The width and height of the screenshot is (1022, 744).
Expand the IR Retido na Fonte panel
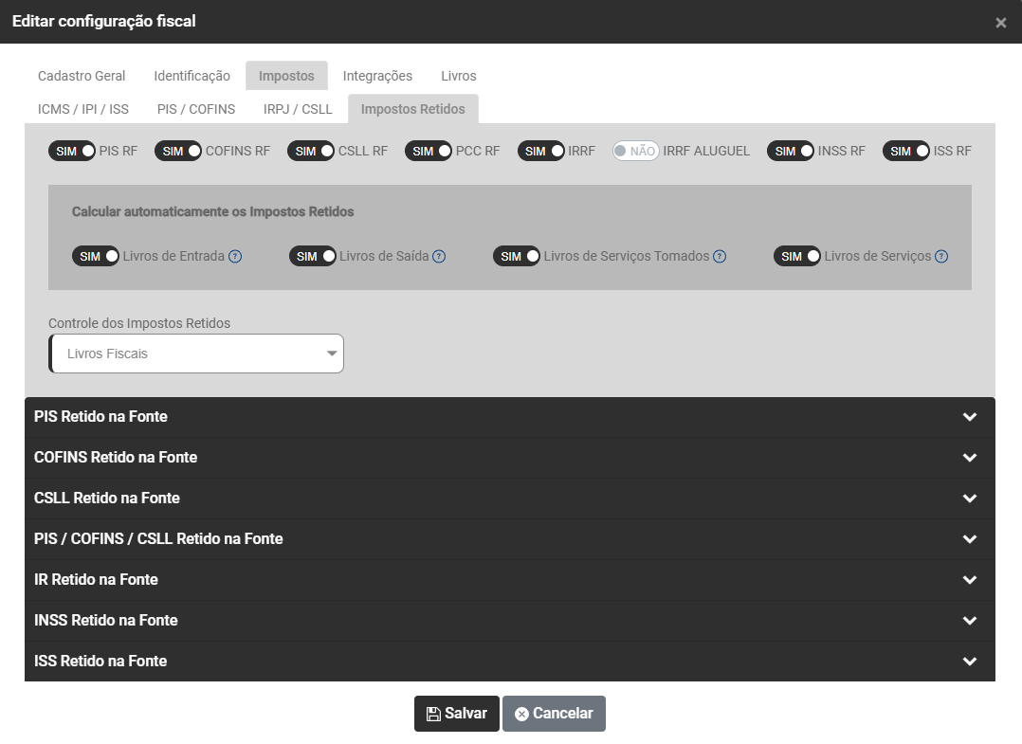pos(509,579)
